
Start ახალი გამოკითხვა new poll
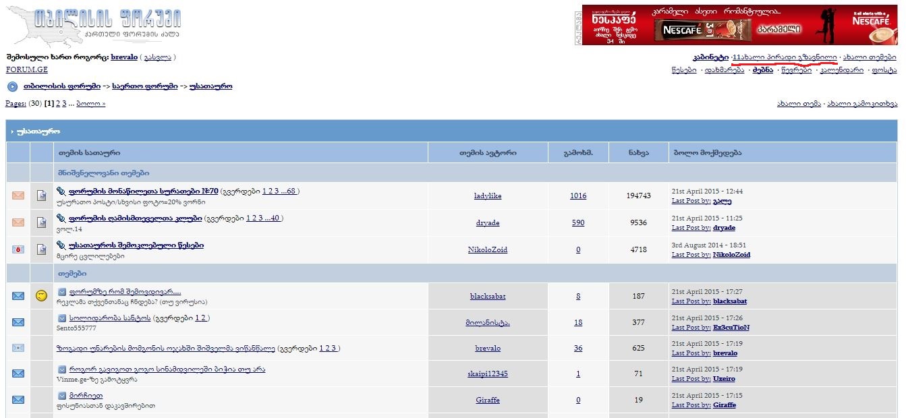[862, 104]
